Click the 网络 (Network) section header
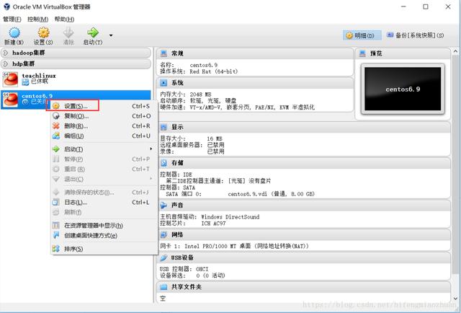 coord(303,234)
